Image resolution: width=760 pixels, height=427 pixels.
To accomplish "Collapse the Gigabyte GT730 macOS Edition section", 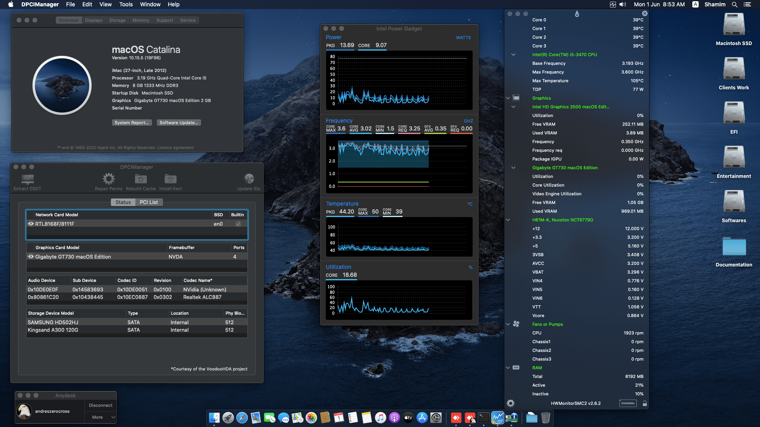I will pyautogui.click(x=513, y=168).
